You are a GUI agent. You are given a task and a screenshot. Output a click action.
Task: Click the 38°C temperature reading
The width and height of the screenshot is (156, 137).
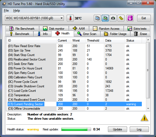78,18
